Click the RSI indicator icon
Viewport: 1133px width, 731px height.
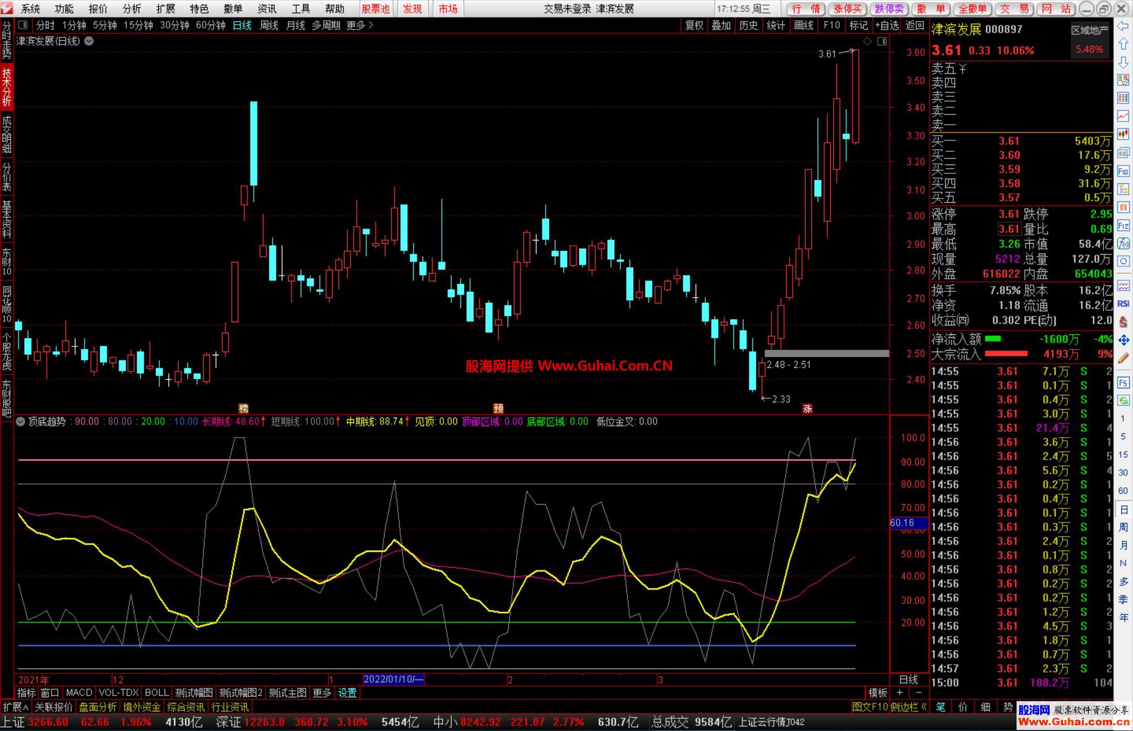point(1123,303)
